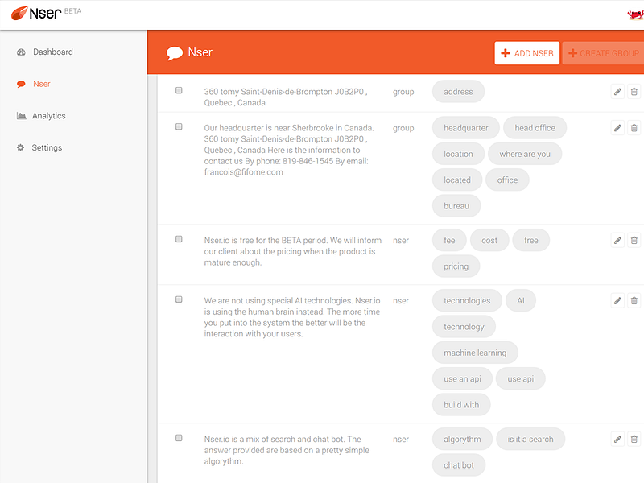Select the 'office' tag

click(x=507, y=180)
